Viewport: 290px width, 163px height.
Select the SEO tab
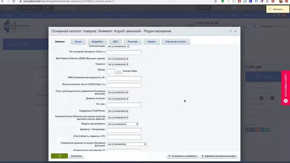click(x=116, y=42)
